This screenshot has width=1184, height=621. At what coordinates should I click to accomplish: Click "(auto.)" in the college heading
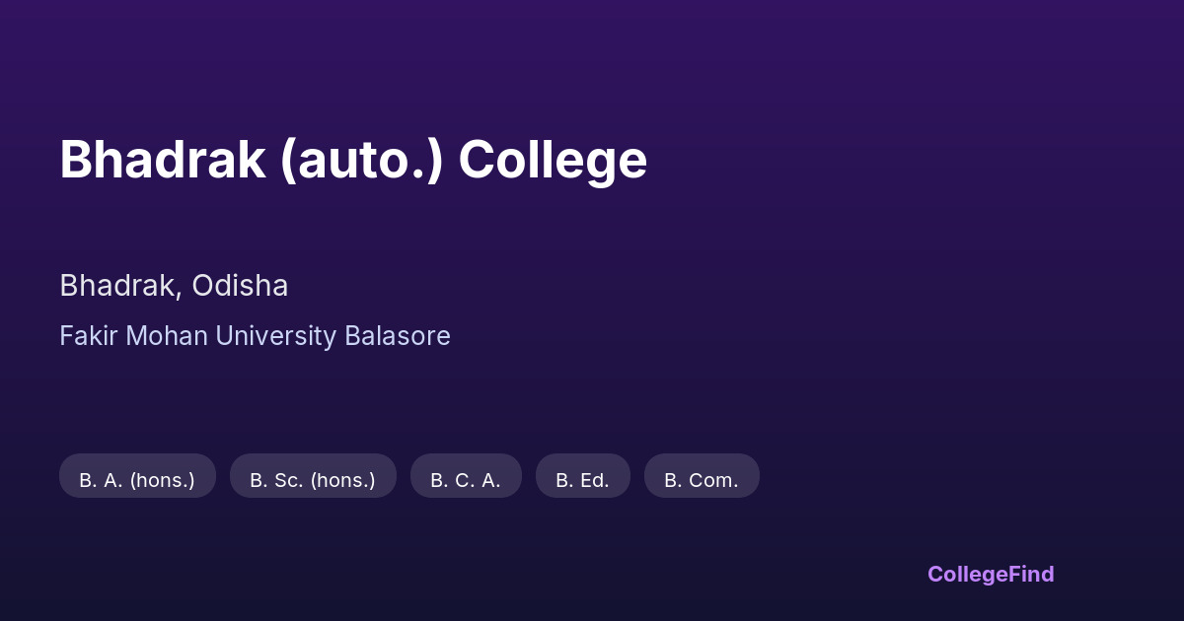[361, 160]
